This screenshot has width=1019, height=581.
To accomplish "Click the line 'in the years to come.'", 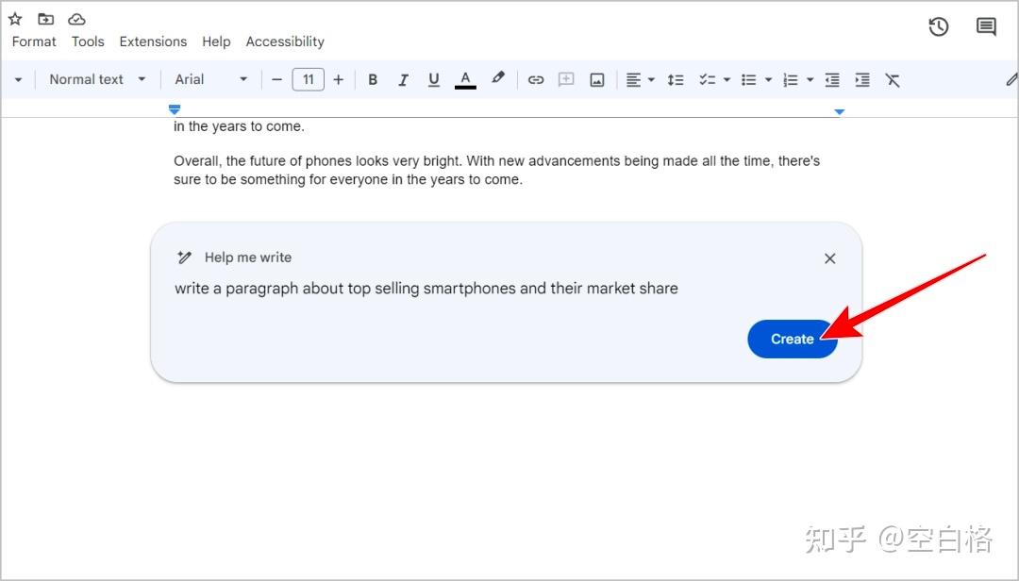I will [x=239, y=126].
